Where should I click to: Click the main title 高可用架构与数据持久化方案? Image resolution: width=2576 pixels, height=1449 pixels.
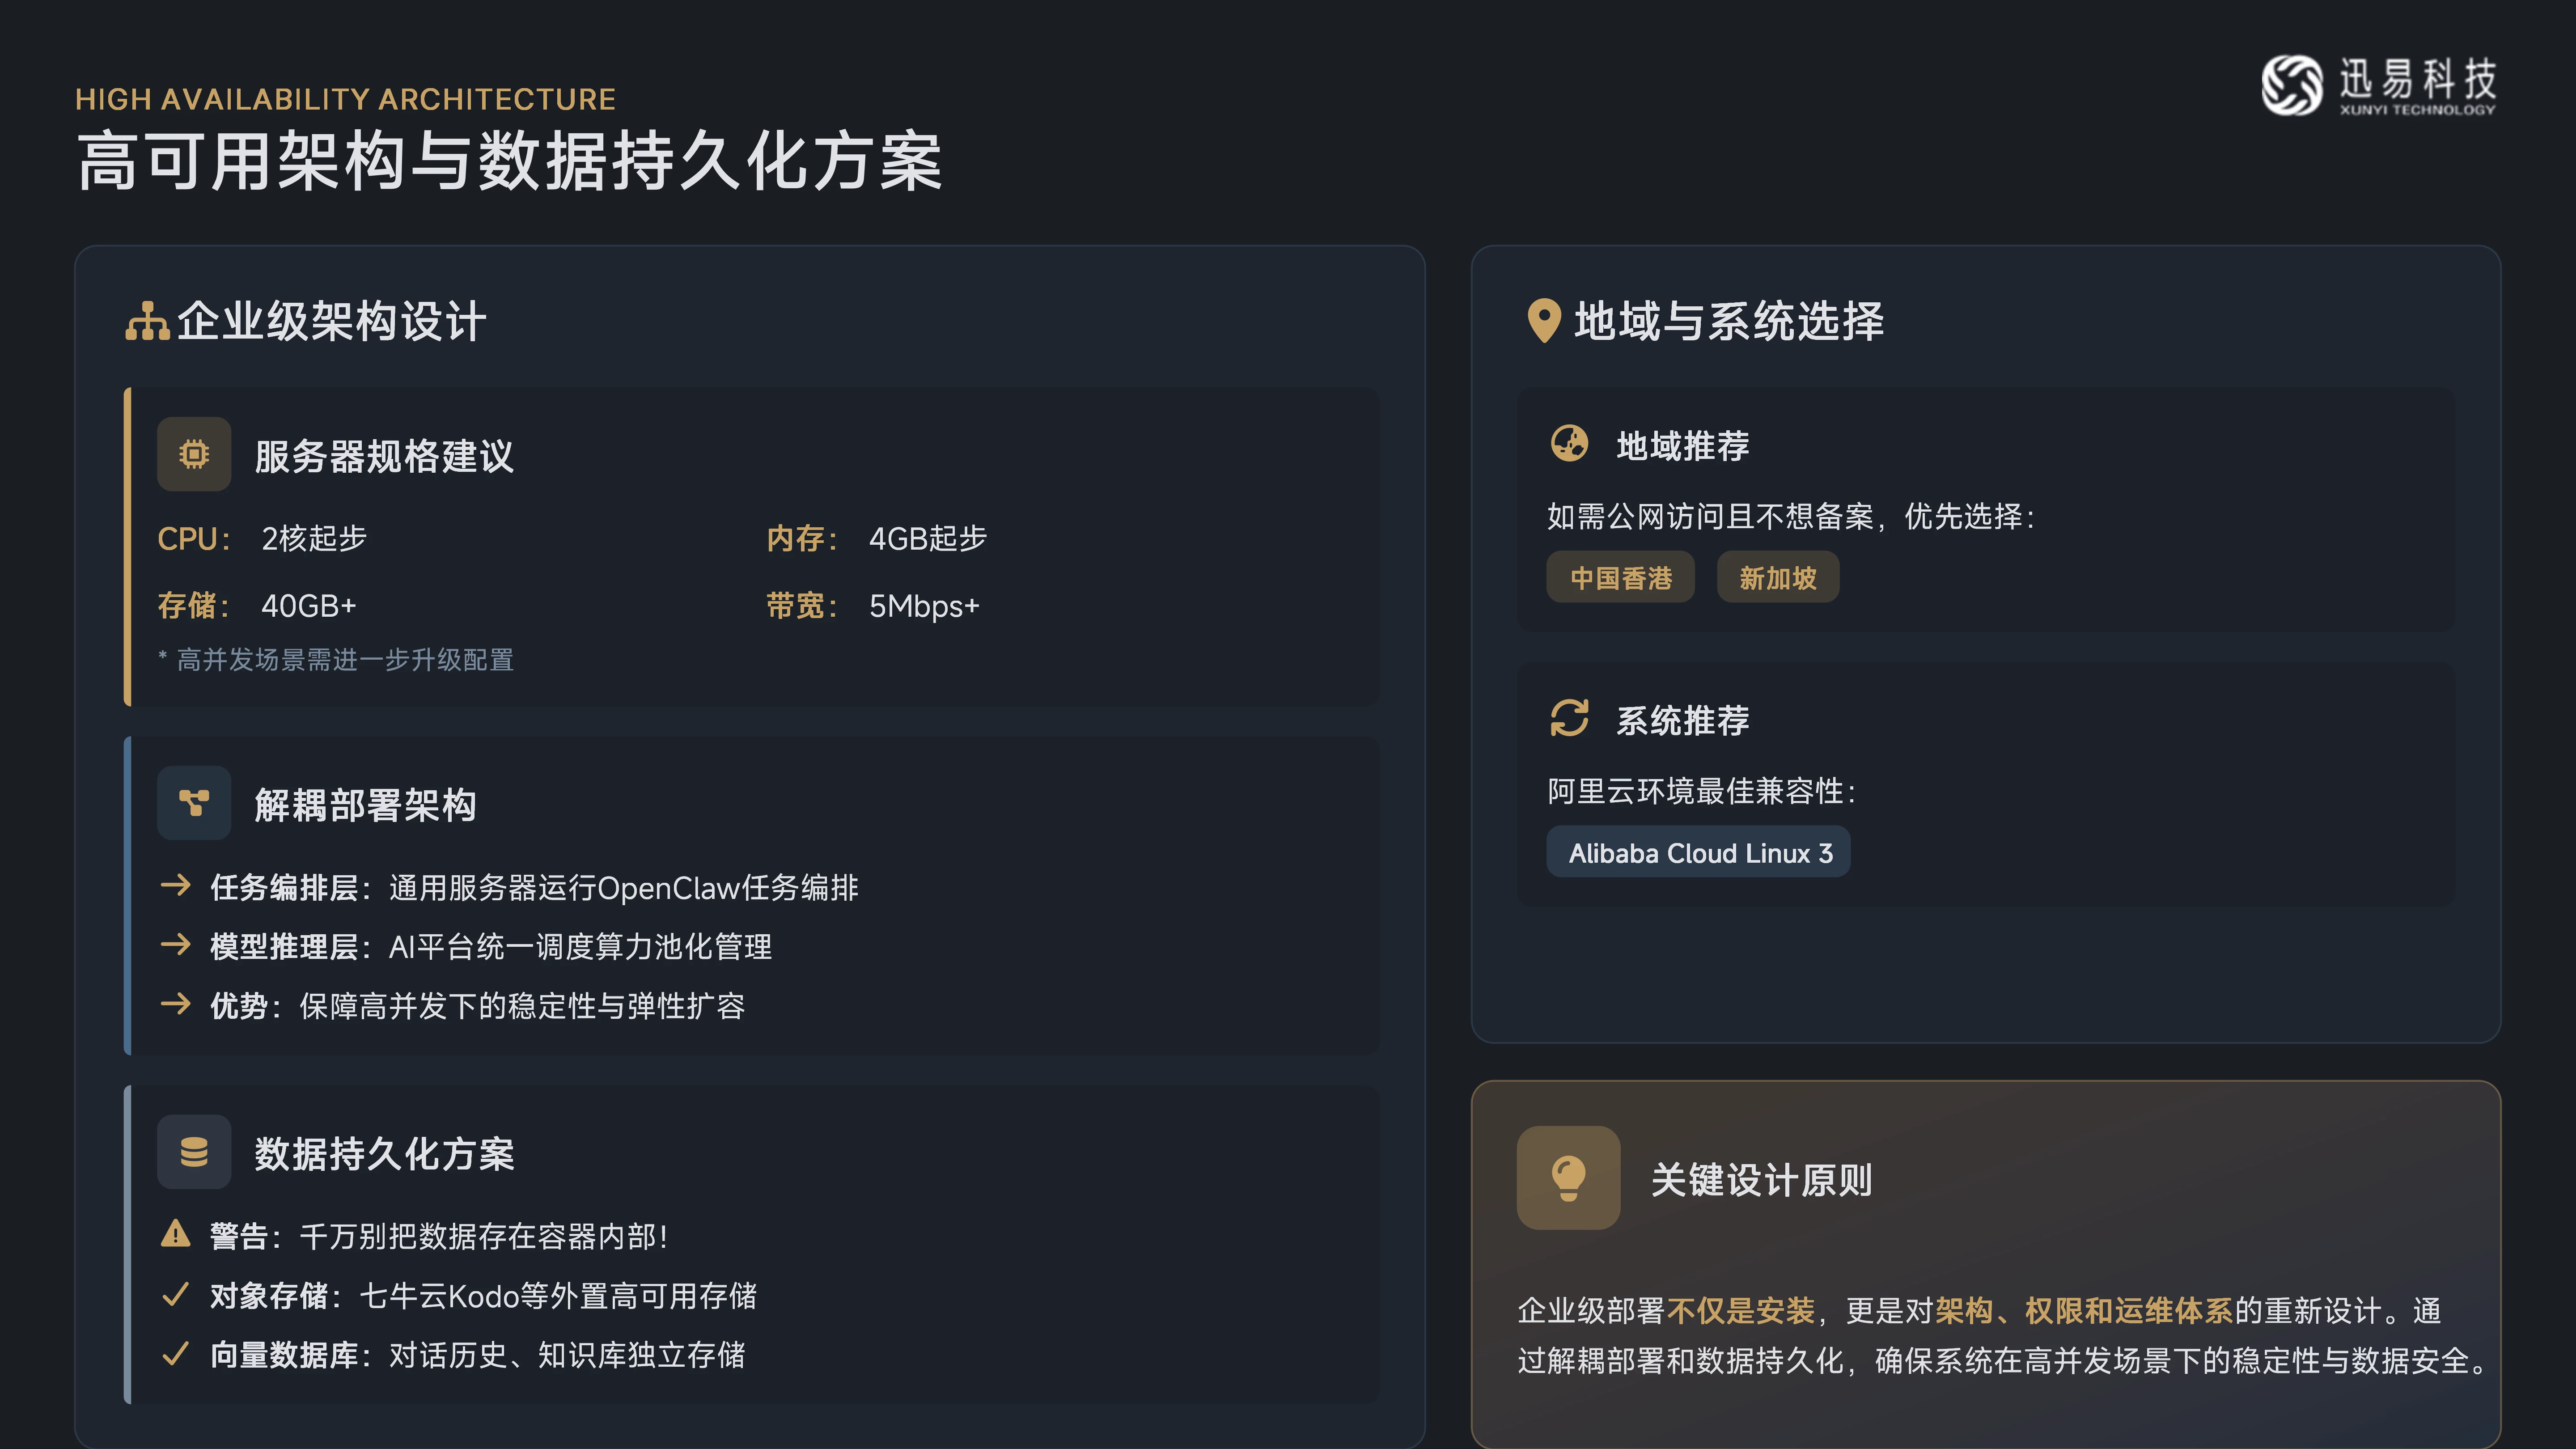[x=510, y=162]
